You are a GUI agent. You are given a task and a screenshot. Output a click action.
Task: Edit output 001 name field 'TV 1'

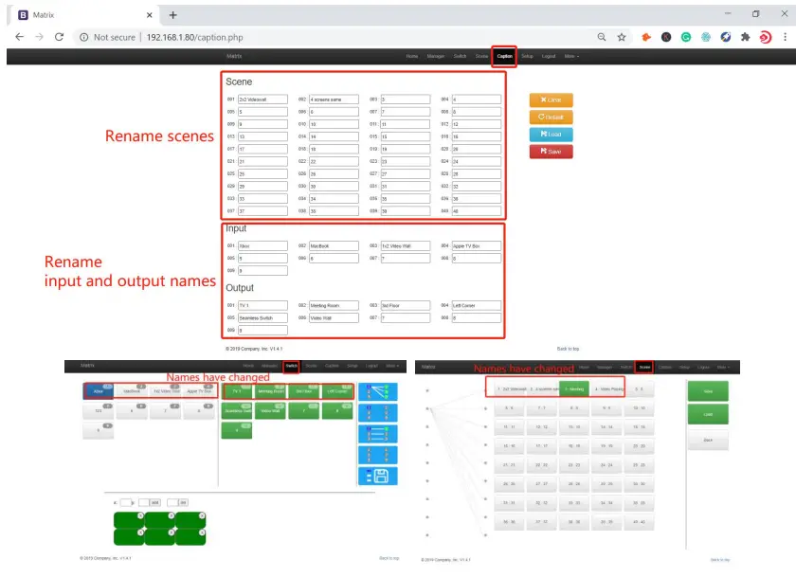(x=262, y=305)
